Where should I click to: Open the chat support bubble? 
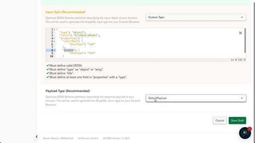[245, 133]
